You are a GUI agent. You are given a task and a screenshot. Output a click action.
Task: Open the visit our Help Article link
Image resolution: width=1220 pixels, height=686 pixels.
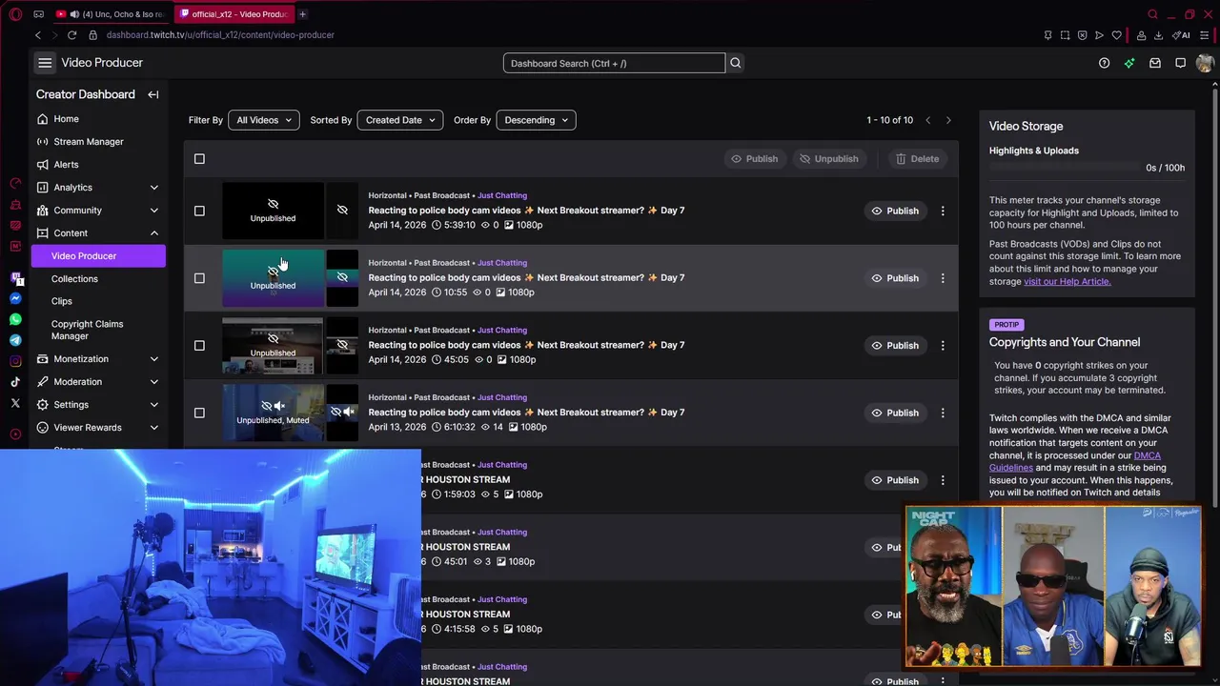click(1067, 281)
